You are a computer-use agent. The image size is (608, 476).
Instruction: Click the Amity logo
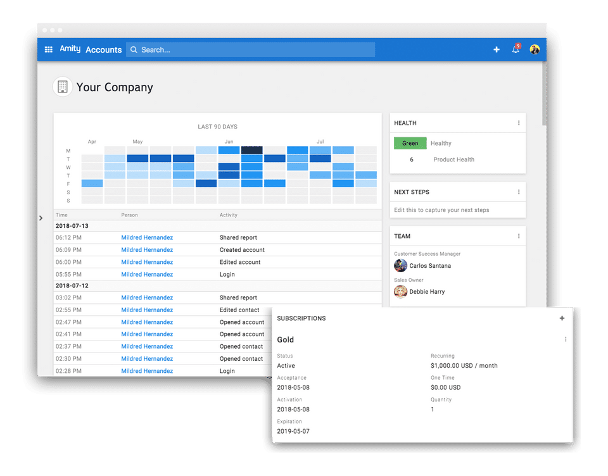click(70, 49)
